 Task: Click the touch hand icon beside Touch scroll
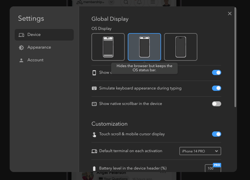pos(94,135)
